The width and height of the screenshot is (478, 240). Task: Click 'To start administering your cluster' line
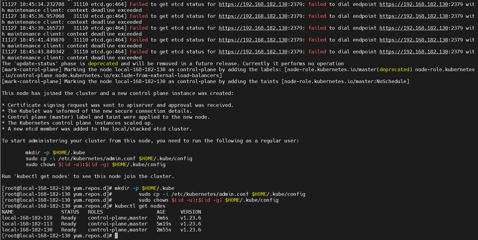[151, 141]
